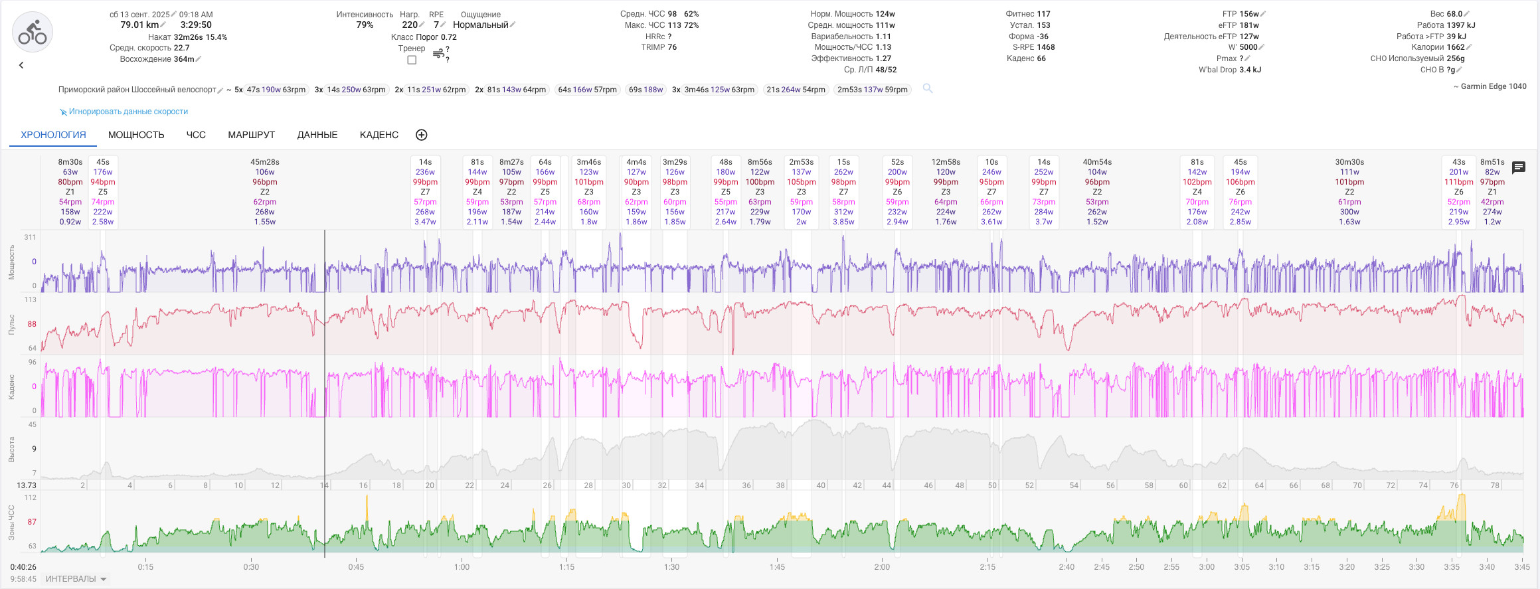Rename the Приморский район activity title

(220, 90)
